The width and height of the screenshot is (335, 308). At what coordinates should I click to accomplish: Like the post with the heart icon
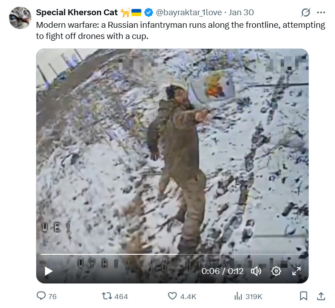click(172, 296)
